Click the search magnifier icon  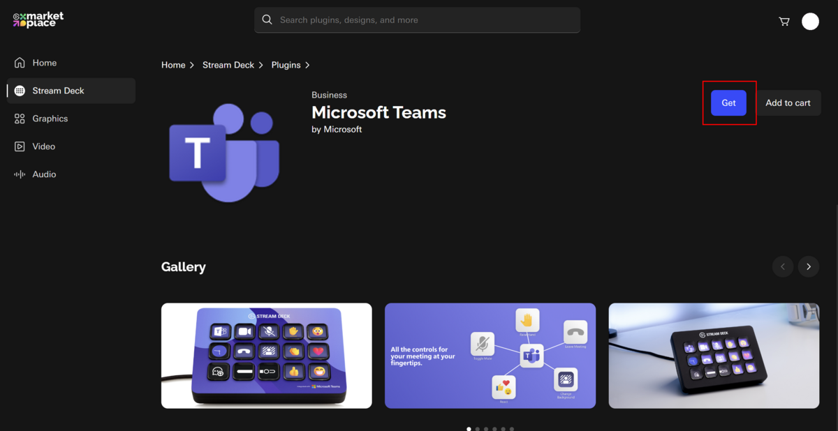tap(267, 20)
